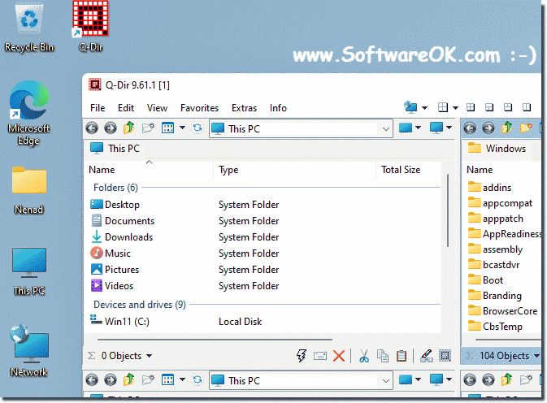Expand view mode dropdown arrow in top-left pane
This screenshot has width=547, height=403.
pyautogui.click(x=182, y=128)
